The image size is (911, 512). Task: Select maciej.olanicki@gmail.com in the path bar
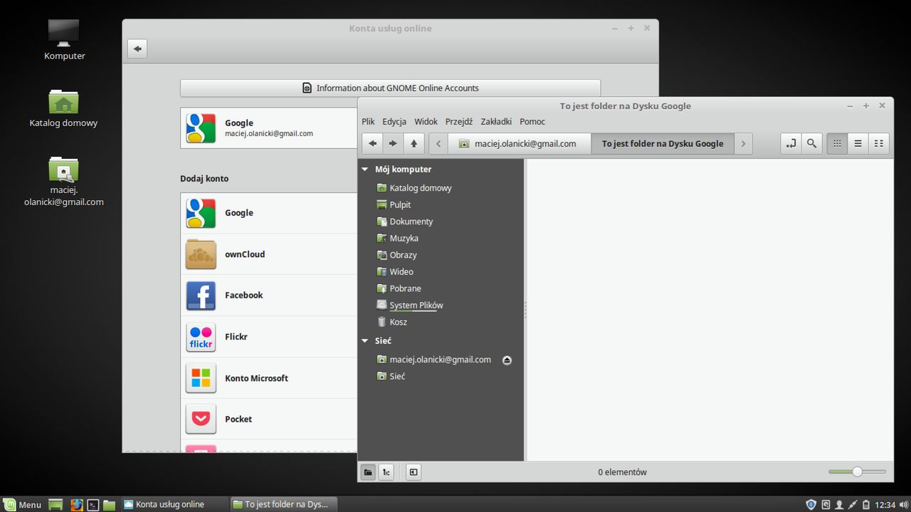(520, 143)
